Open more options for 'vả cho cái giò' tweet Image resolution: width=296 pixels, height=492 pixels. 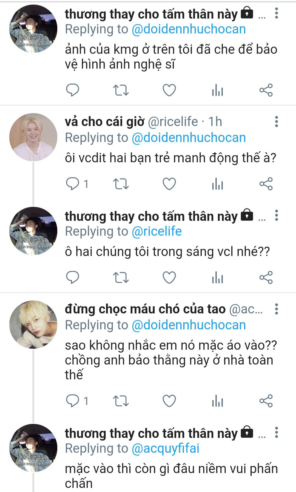pos(276,122)
